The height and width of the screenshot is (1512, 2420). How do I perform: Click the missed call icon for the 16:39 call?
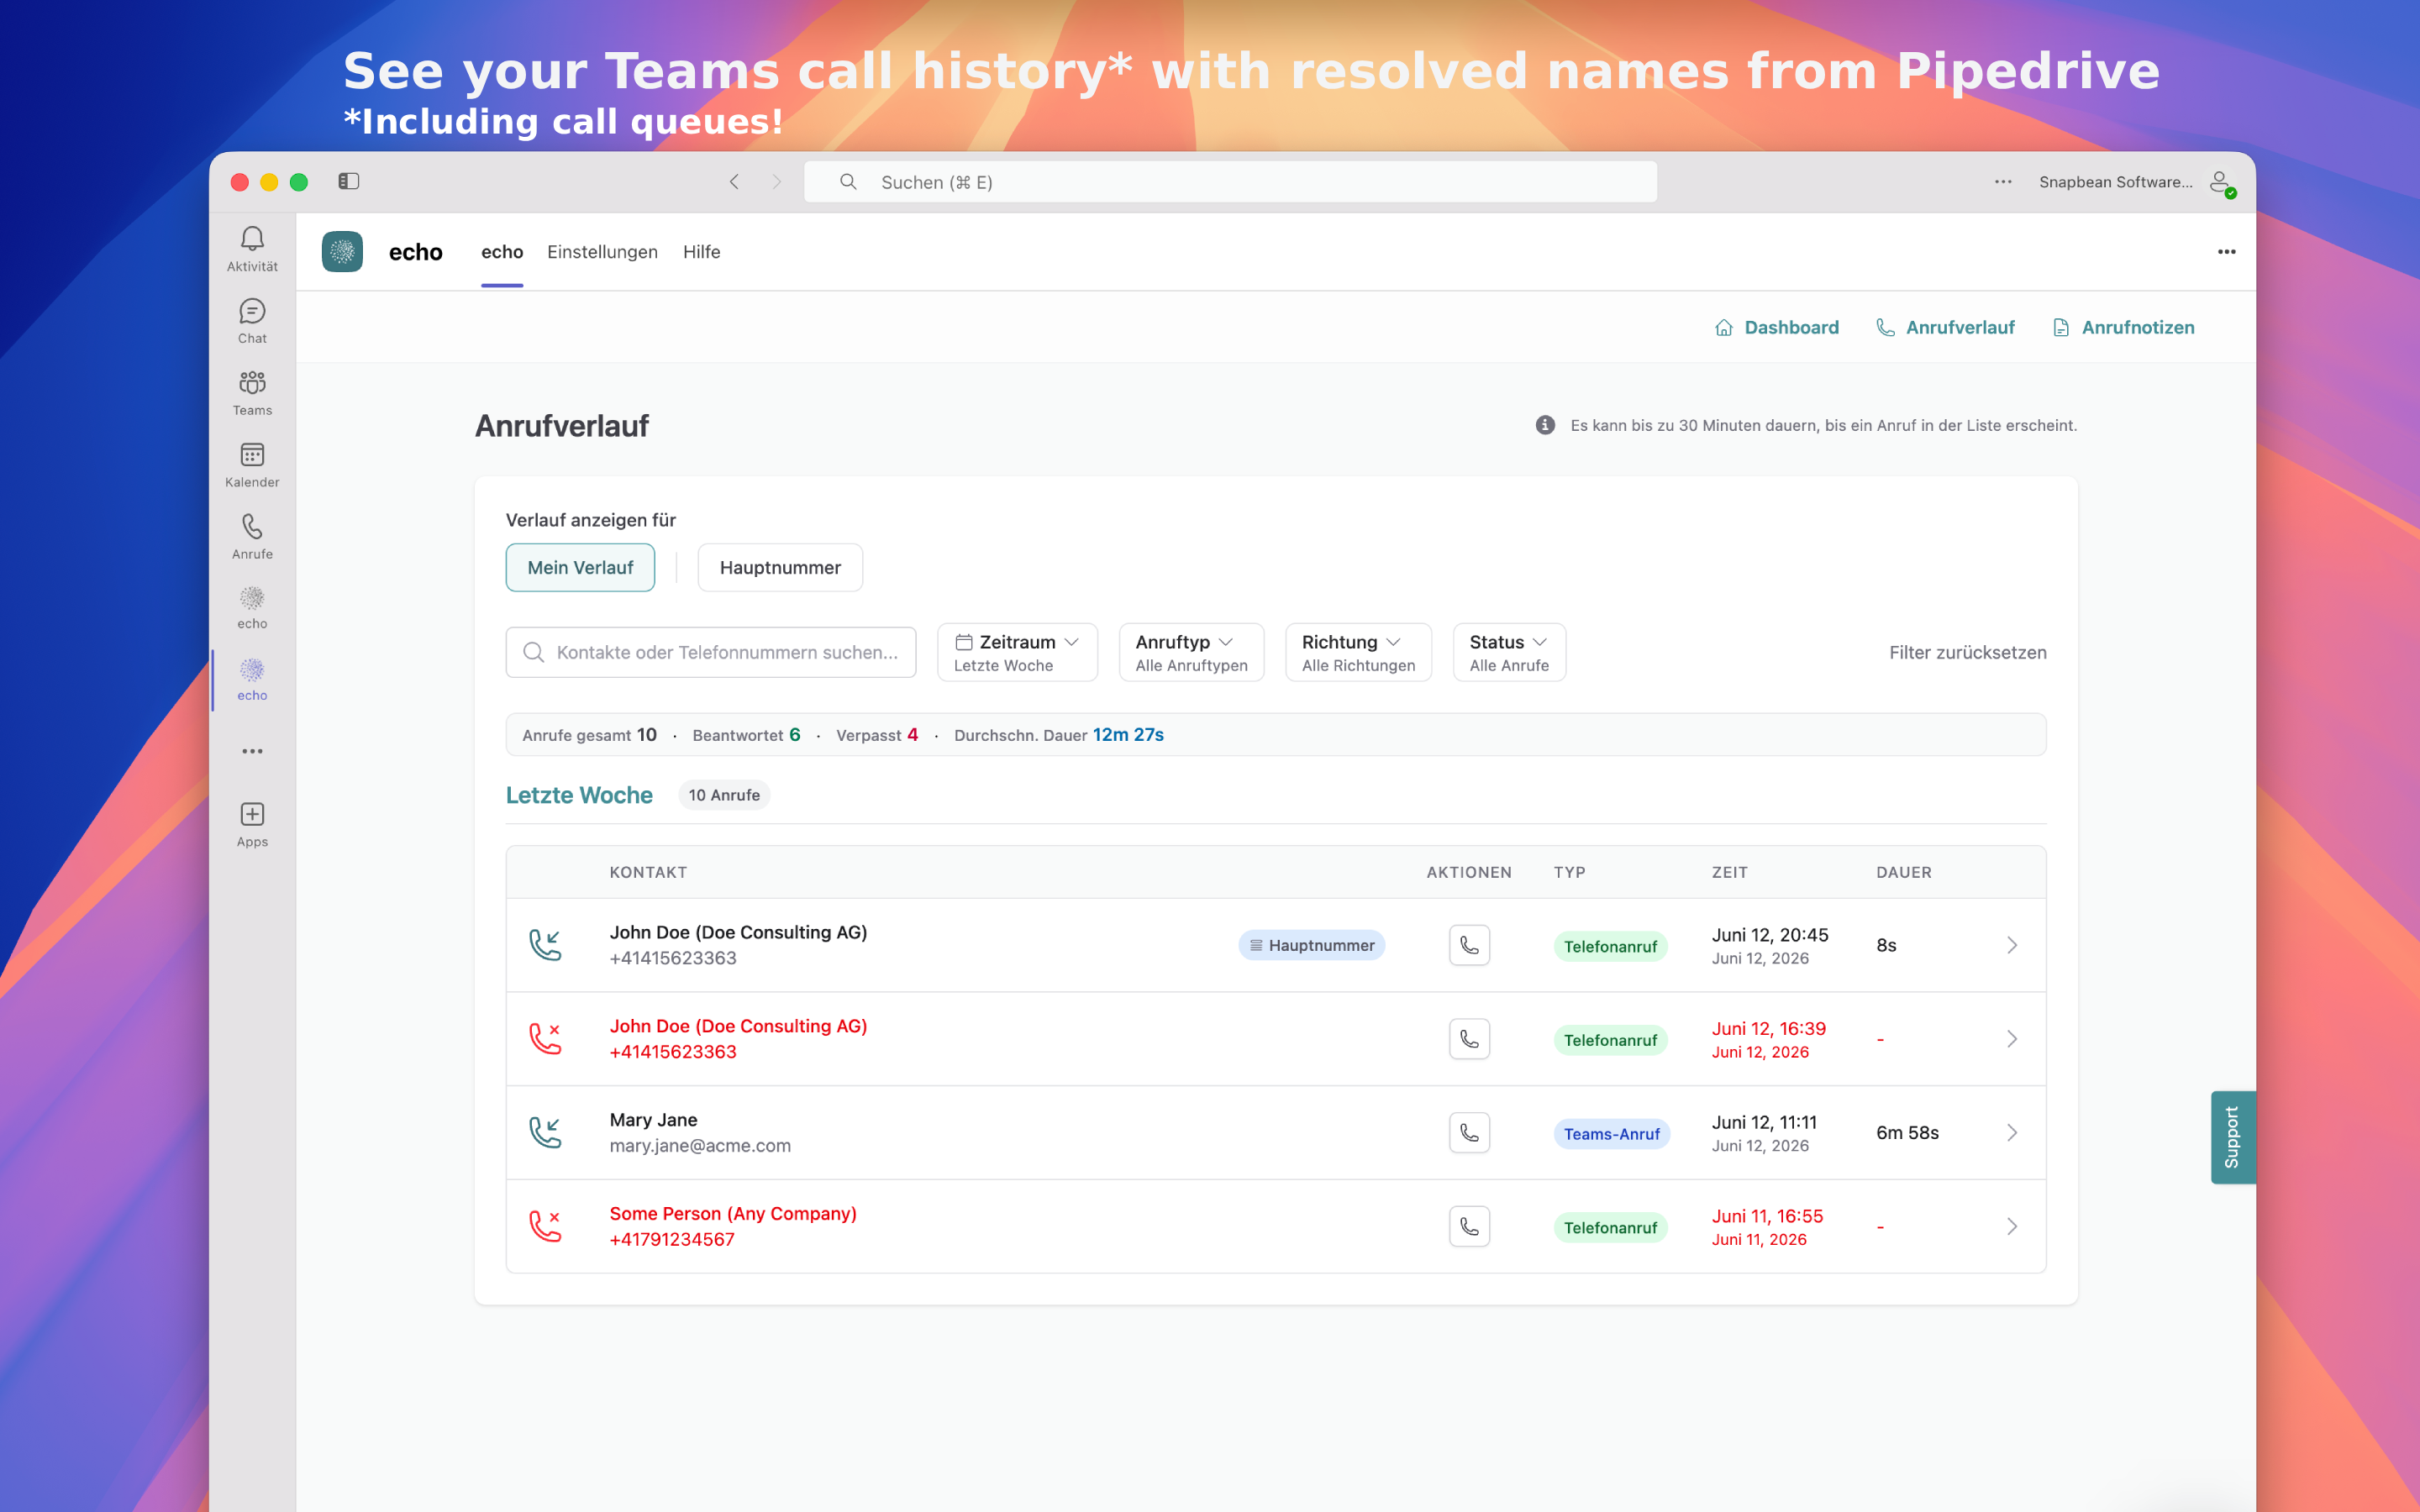click(545, 1039)
